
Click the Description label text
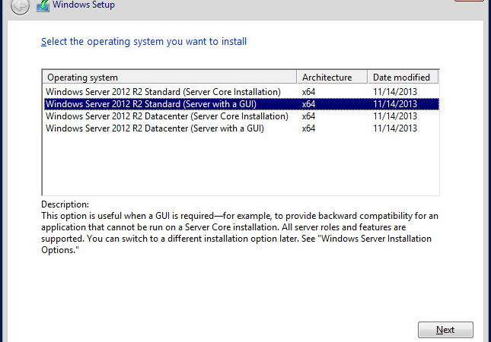(65, 204)
